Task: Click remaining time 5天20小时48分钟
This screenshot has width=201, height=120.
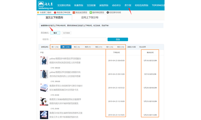Action: (150, 88)
